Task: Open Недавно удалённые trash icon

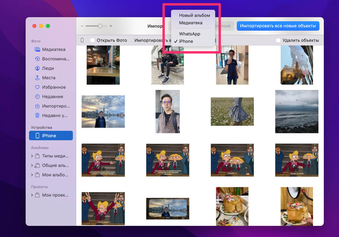Action: tap(37, 115)
